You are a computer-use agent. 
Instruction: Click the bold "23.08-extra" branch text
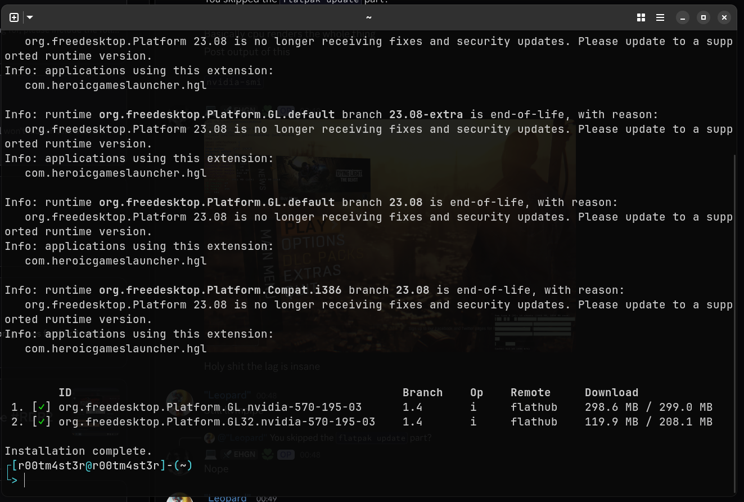[x=426, y=114]
